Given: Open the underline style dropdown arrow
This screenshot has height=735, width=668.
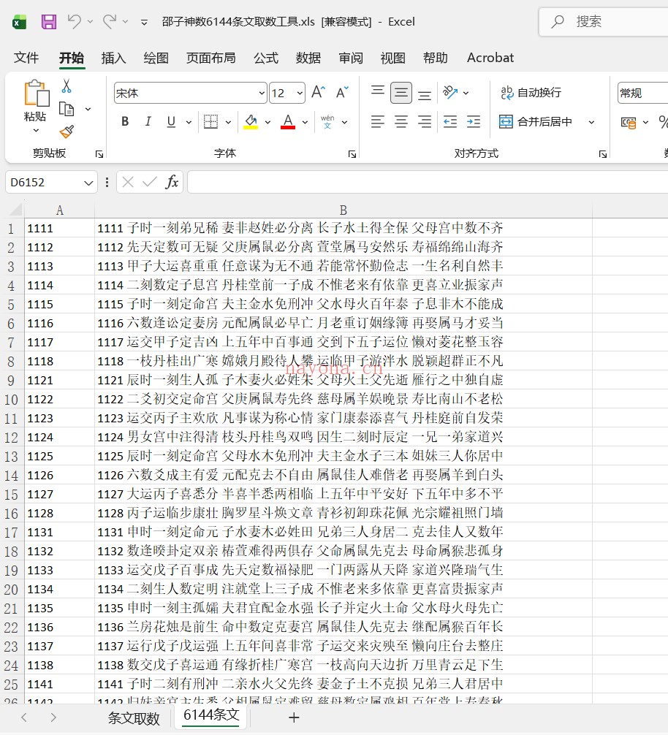Looking at the screenshot, I should point(189,122).
